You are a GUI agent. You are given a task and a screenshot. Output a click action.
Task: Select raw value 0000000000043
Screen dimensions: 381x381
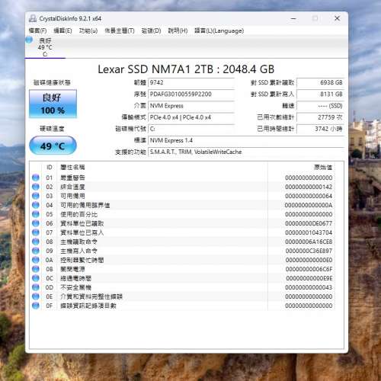tap(309, 287)
